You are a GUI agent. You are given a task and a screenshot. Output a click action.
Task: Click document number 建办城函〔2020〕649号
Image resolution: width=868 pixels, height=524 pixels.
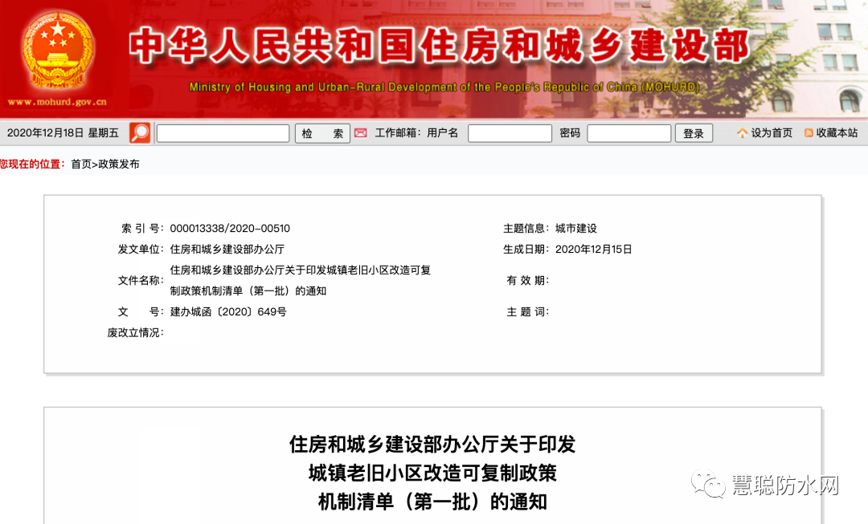click(228, 311)
